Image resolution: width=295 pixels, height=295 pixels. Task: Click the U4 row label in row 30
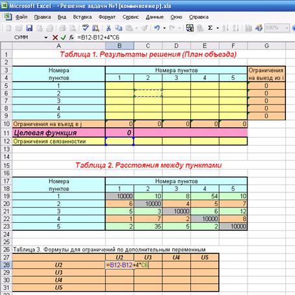[x=58, y=280]
